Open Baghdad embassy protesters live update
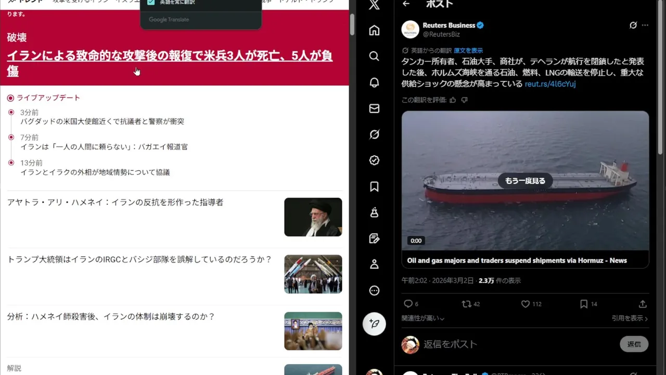The height and width of the screenshot is (375, 666). [x=102, y=121]
